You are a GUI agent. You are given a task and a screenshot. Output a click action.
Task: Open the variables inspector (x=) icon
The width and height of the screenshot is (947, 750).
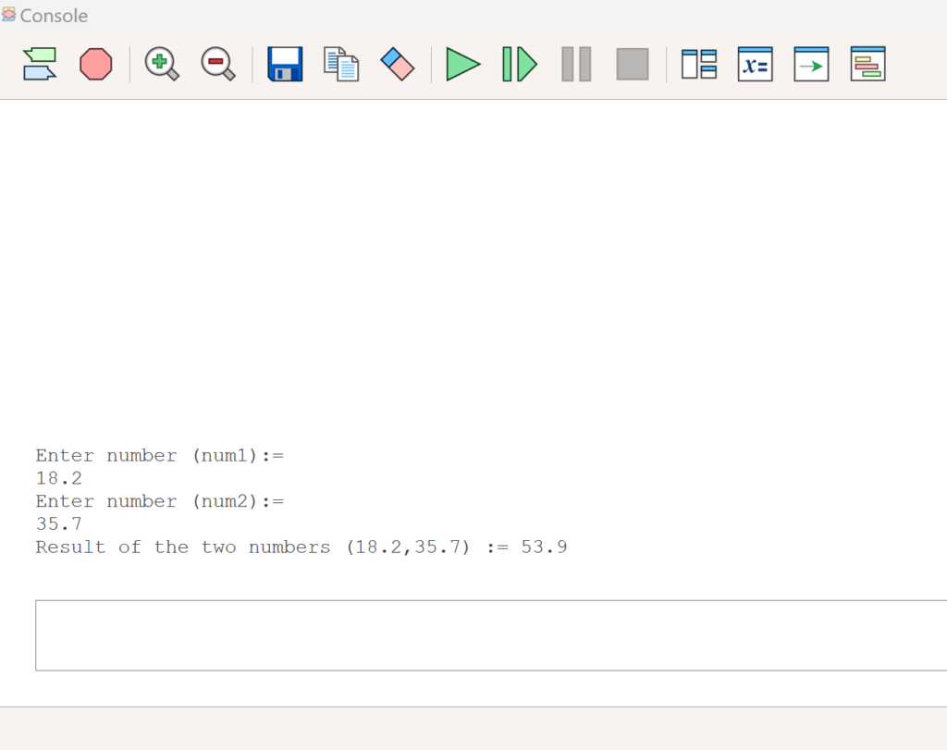pyautogui.click(x=755, y=65)
